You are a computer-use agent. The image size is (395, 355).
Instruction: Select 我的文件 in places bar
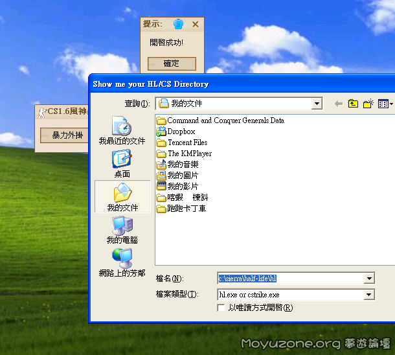click(122, 197)
